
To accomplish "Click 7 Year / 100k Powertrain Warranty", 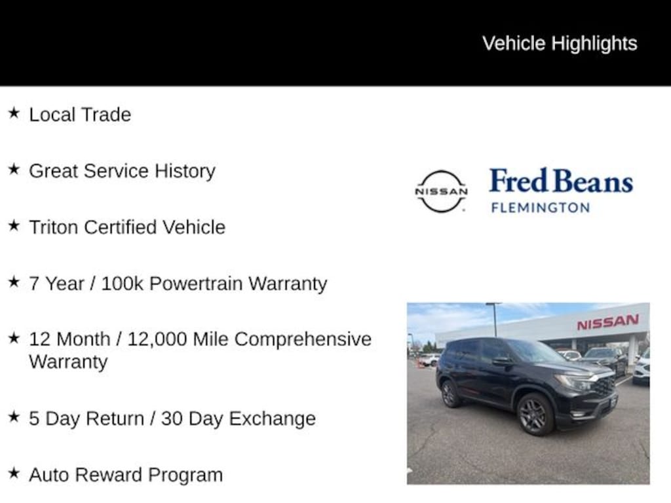I will click(178, 284).
